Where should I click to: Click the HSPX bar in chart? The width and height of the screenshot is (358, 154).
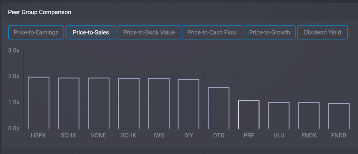[x=38, y=103]
